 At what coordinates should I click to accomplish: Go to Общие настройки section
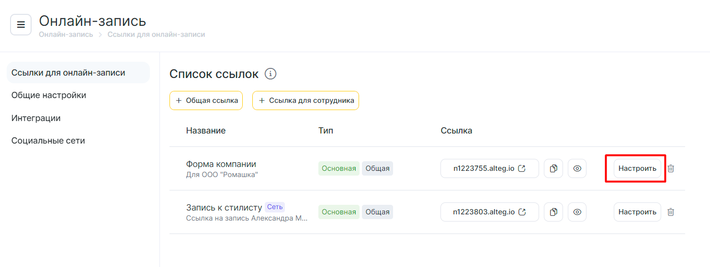pyautogui.click(x=49, y=95)
